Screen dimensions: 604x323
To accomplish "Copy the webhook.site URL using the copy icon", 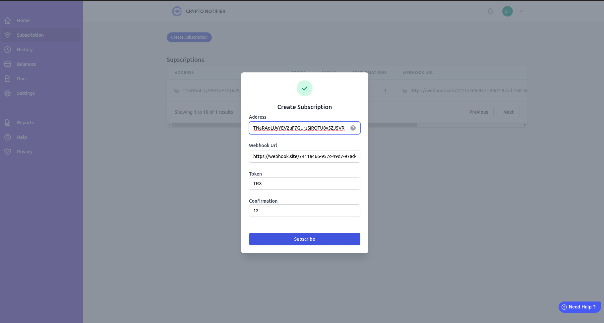I will point(404,90).
